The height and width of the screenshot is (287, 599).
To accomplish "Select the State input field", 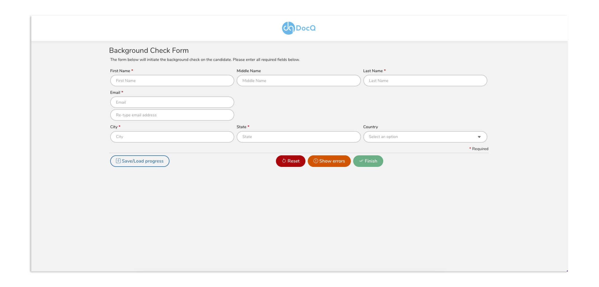I will (x=298, y=137).
